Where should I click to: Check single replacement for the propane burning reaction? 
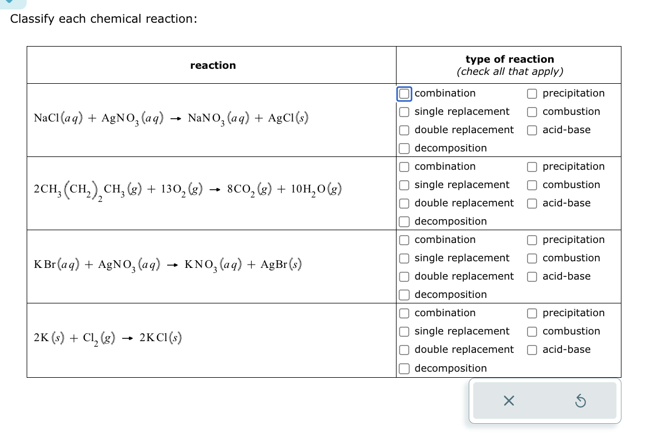404,185
